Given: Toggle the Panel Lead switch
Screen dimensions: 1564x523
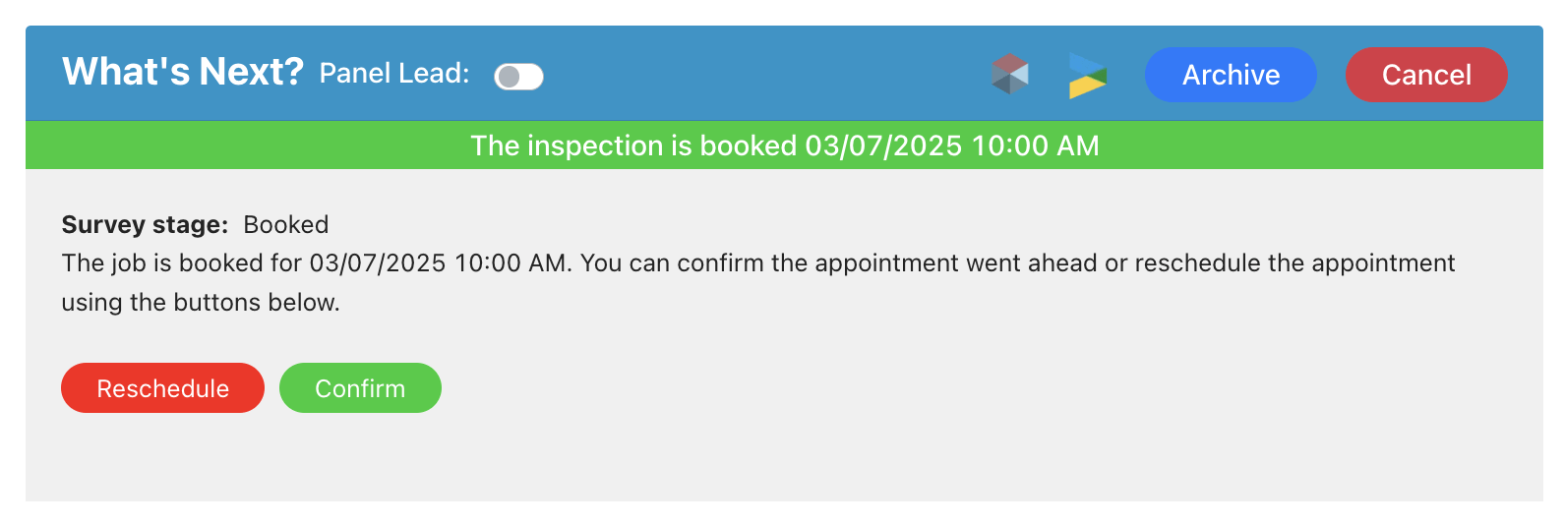Looking at the screenshot, I should (x=518, y=76).
